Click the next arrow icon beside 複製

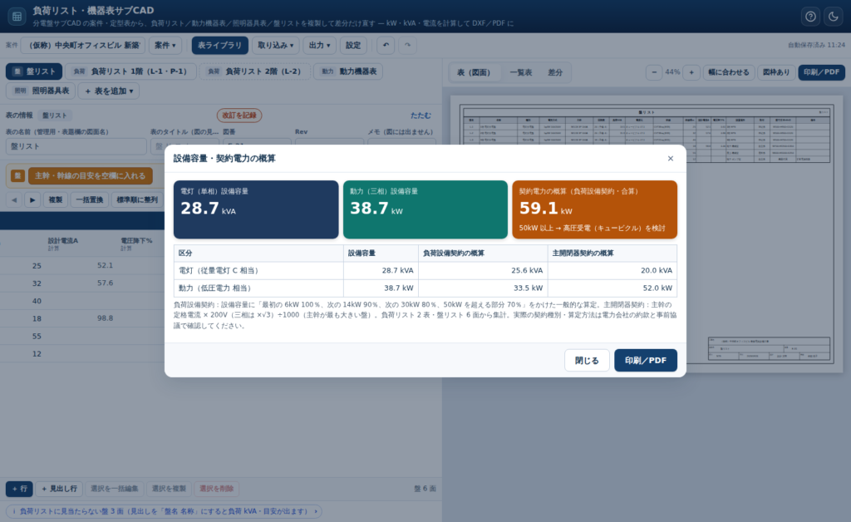coord(32,199)
